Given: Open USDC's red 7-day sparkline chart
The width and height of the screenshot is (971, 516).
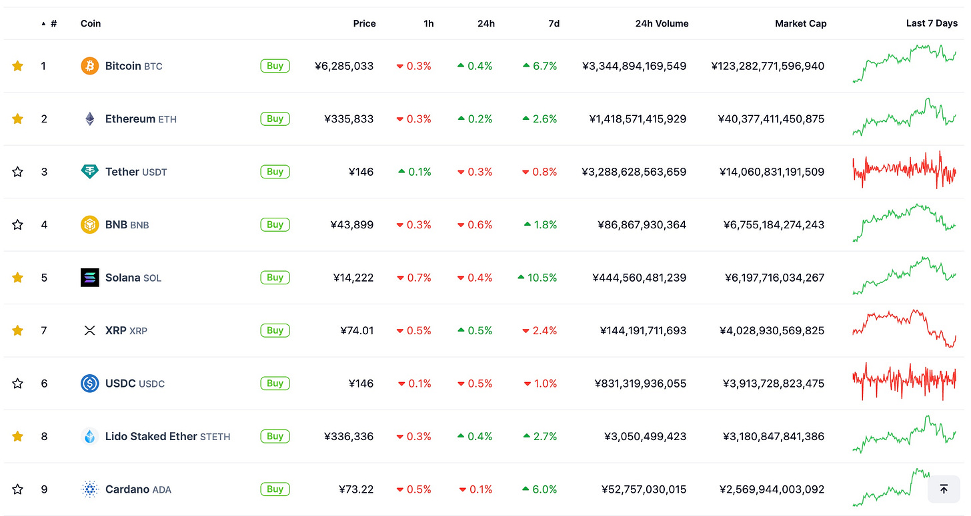Looking at the screenshot, I should (x=904, y=382).
